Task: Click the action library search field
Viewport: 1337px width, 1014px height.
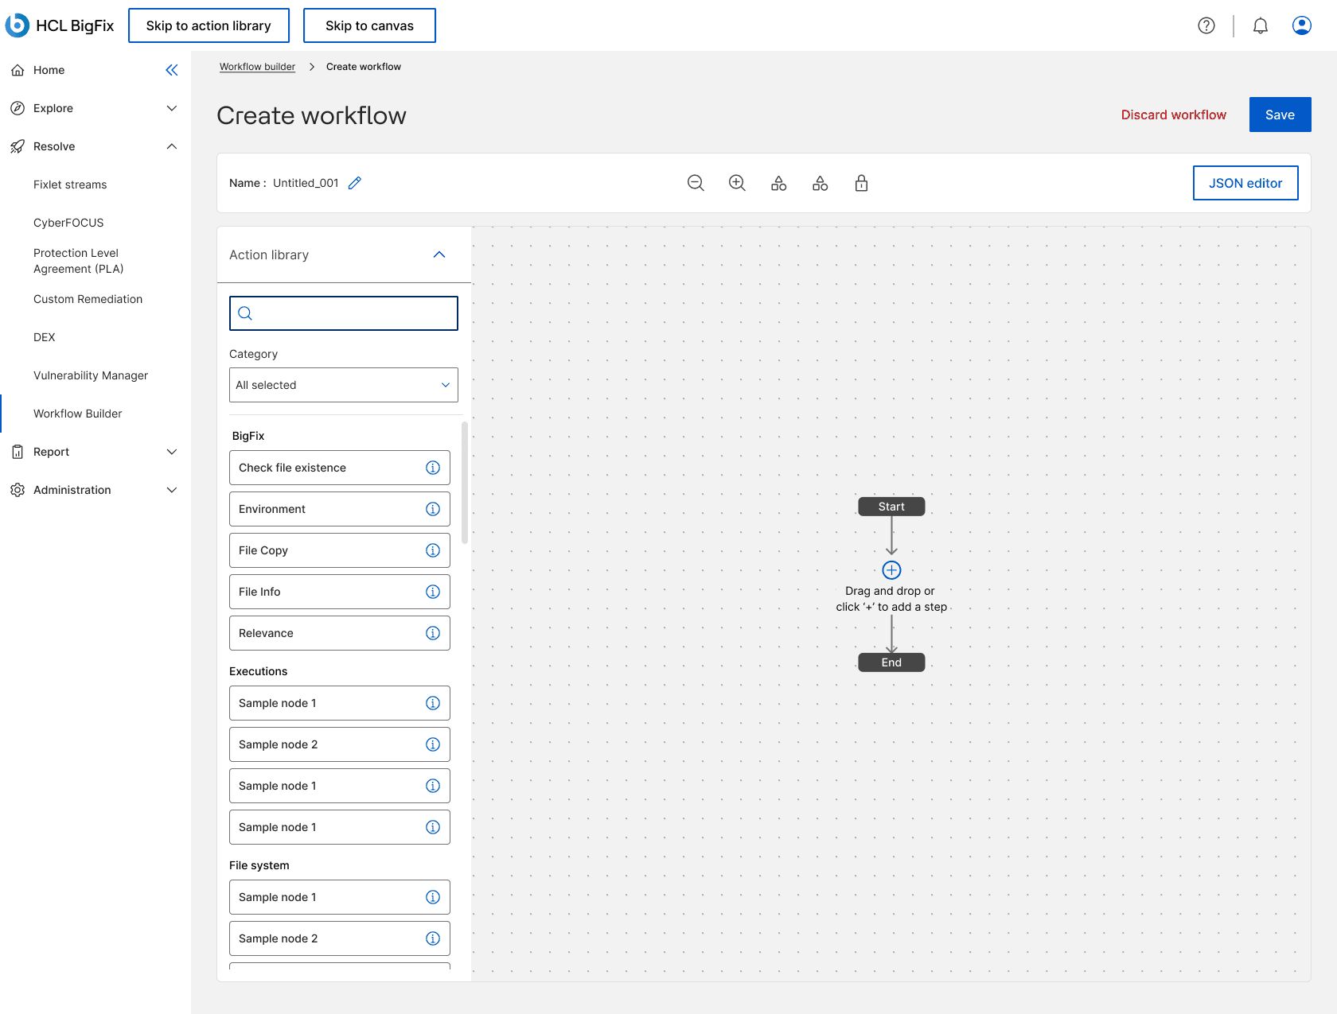Action: [344, 313]
